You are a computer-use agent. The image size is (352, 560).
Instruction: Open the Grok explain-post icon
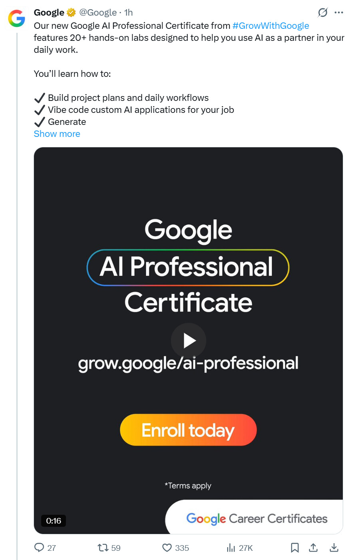(322, 13)
